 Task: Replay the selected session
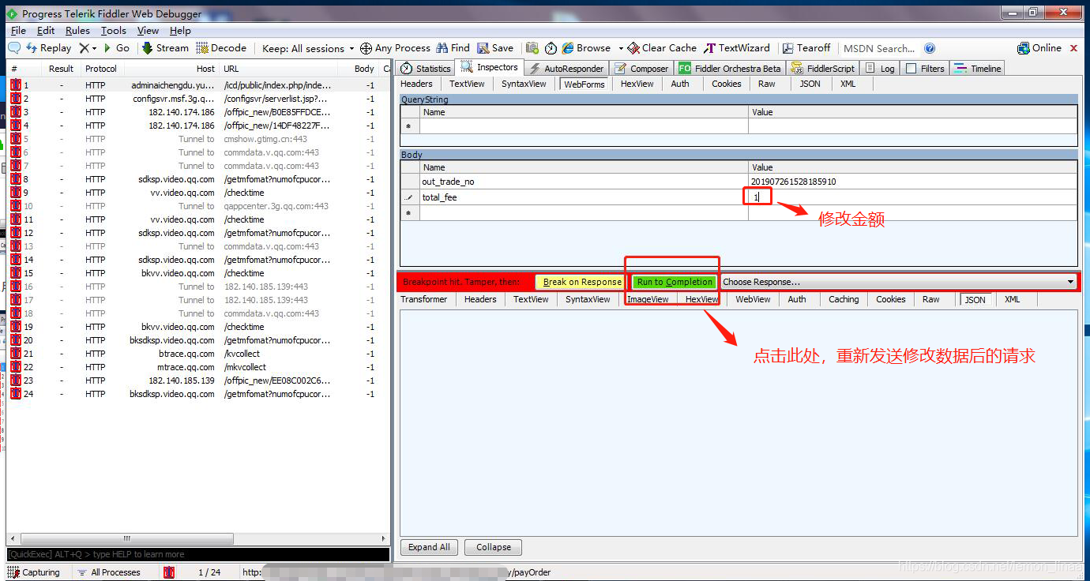coord(48,48)
